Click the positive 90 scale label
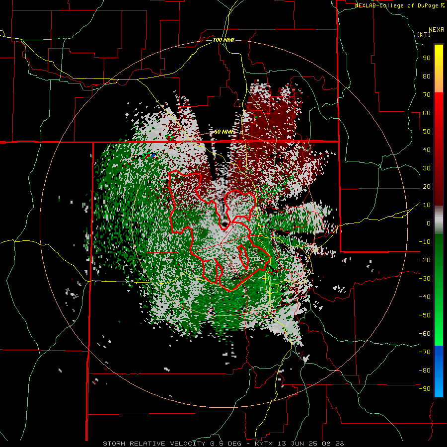Image resolution: width=447 pixels, height=447 pixels. tap(427, 58)
